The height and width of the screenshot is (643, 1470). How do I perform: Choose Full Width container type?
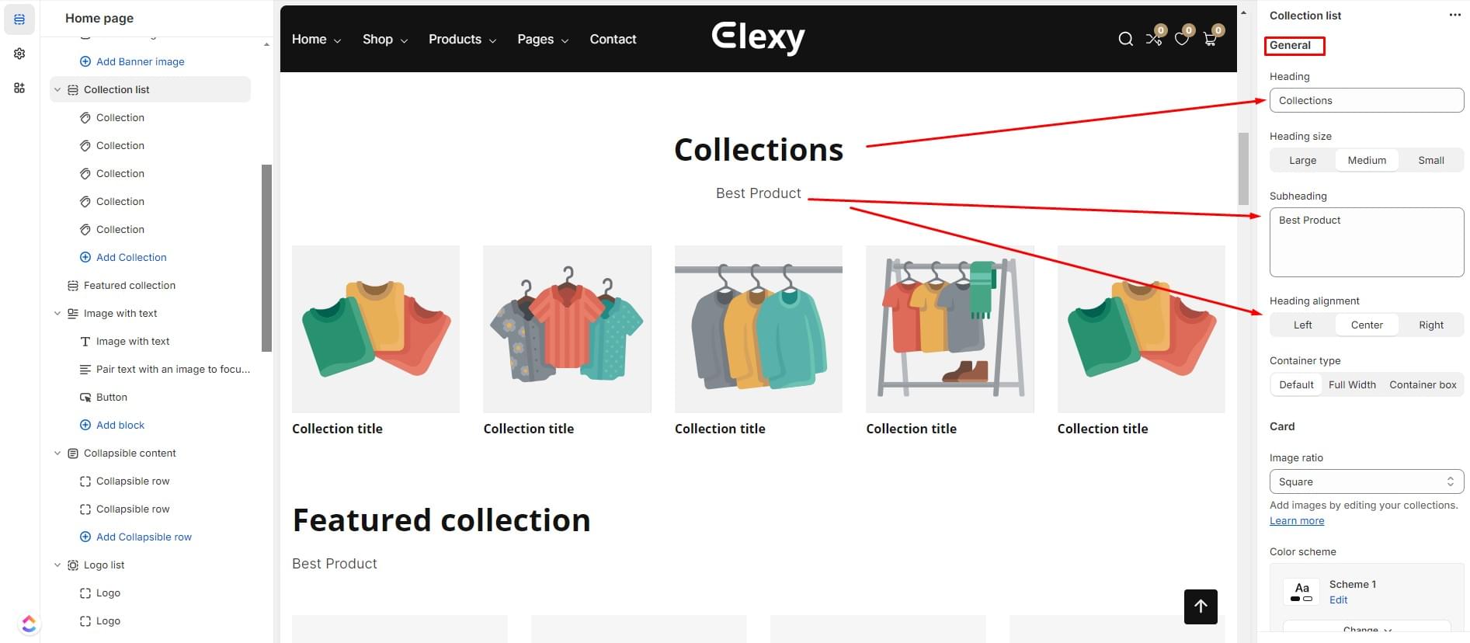coord(1352,384)
